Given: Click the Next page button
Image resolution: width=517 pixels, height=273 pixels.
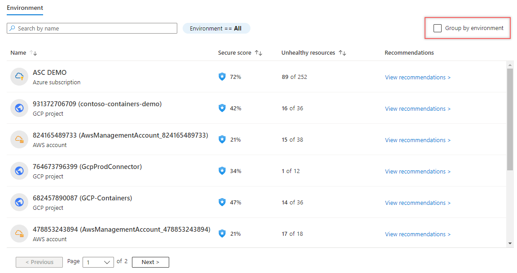Looking at the screenshot, I should tap(150, 262).
